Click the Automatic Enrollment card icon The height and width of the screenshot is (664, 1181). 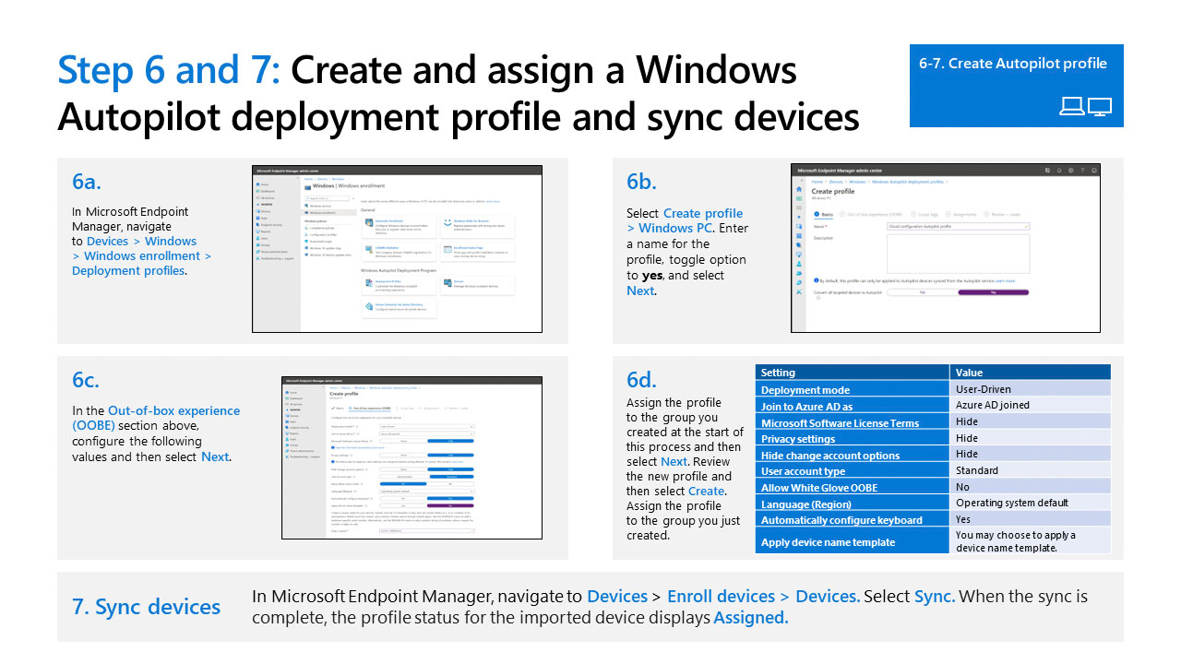[369, 222]
